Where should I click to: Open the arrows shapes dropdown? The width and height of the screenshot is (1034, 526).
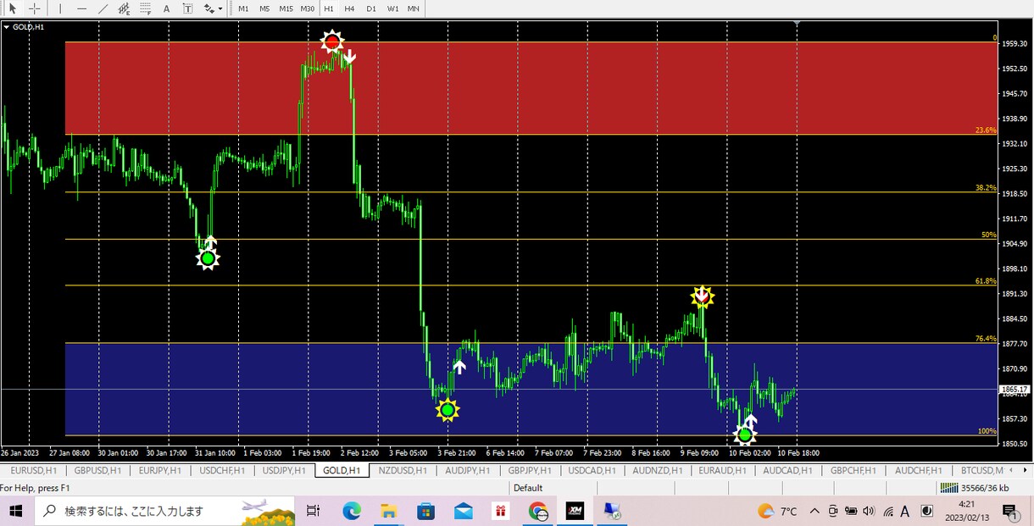pos(213,8)
